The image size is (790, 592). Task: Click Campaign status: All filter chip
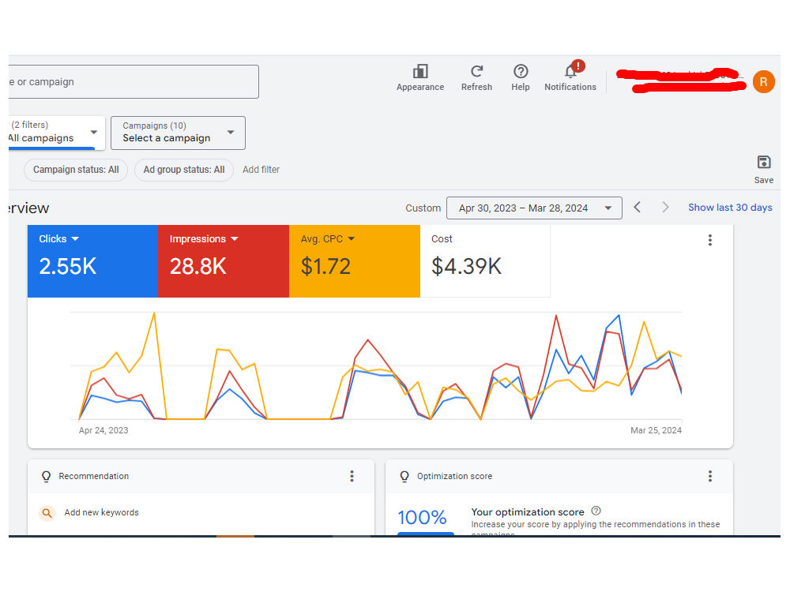[76, 170]
